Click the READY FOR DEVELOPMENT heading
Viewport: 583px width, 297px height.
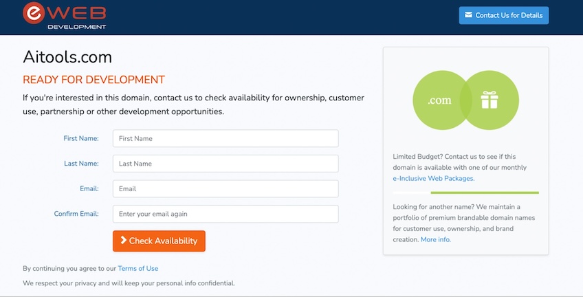tap(93, 80)
